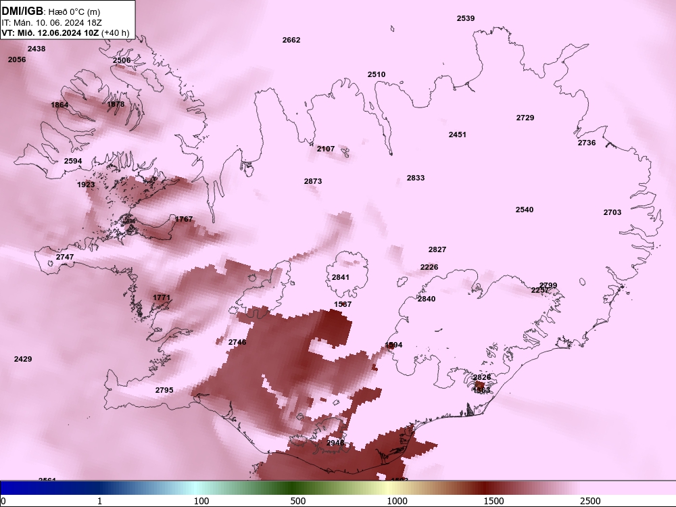Select the map value 2539

coord(466,18)
